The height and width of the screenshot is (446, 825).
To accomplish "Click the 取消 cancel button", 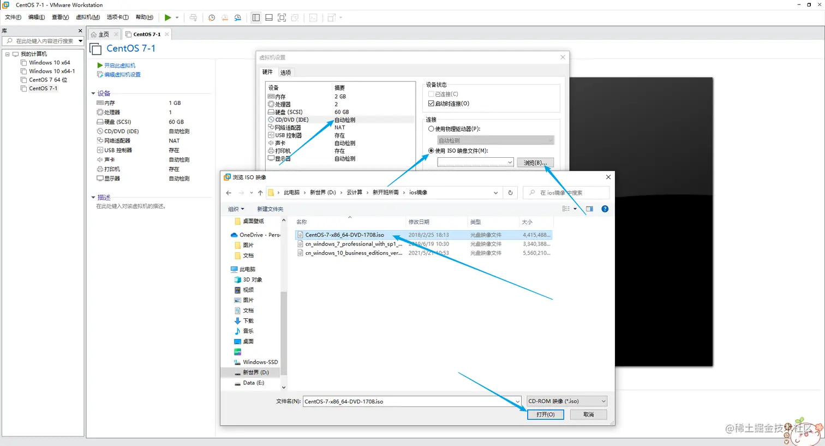I will coord(588,415).
